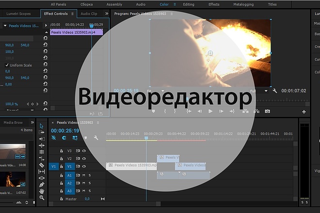Open the timeline sequence panel menu

click(98, 122)
